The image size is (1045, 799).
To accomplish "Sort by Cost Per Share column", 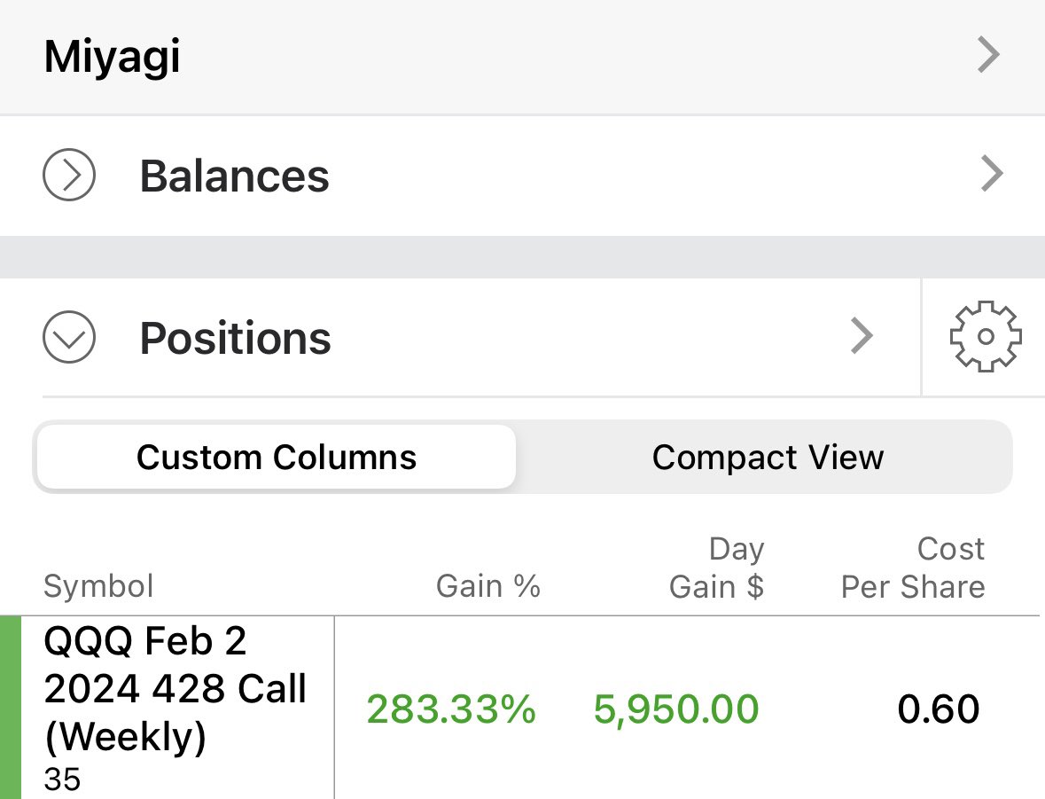I will coord(913,568).
